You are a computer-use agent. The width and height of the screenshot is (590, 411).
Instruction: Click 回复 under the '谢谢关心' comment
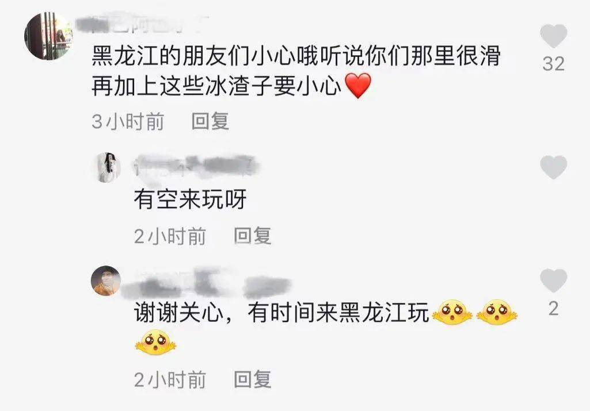[x=252, y=379]
